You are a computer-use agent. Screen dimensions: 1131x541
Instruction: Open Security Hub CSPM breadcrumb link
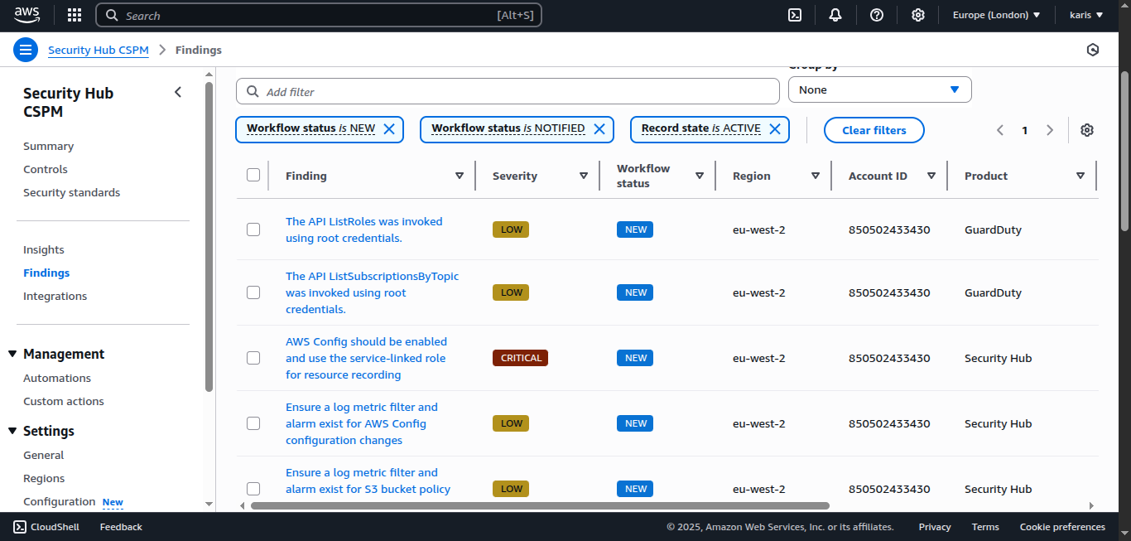pos(99,50)
